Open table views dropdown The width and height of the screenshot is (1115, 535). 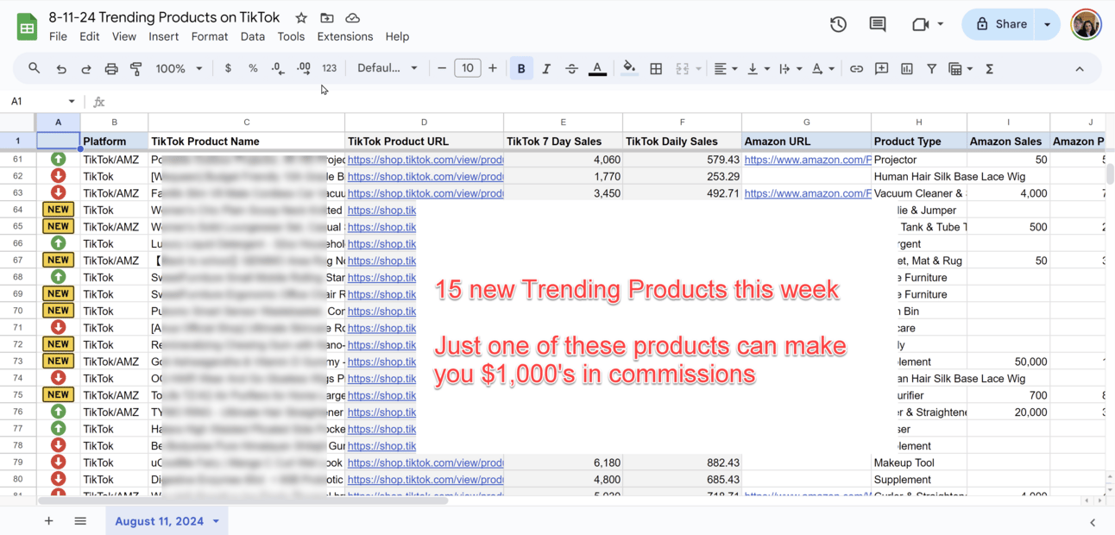[x=961, y=68]
